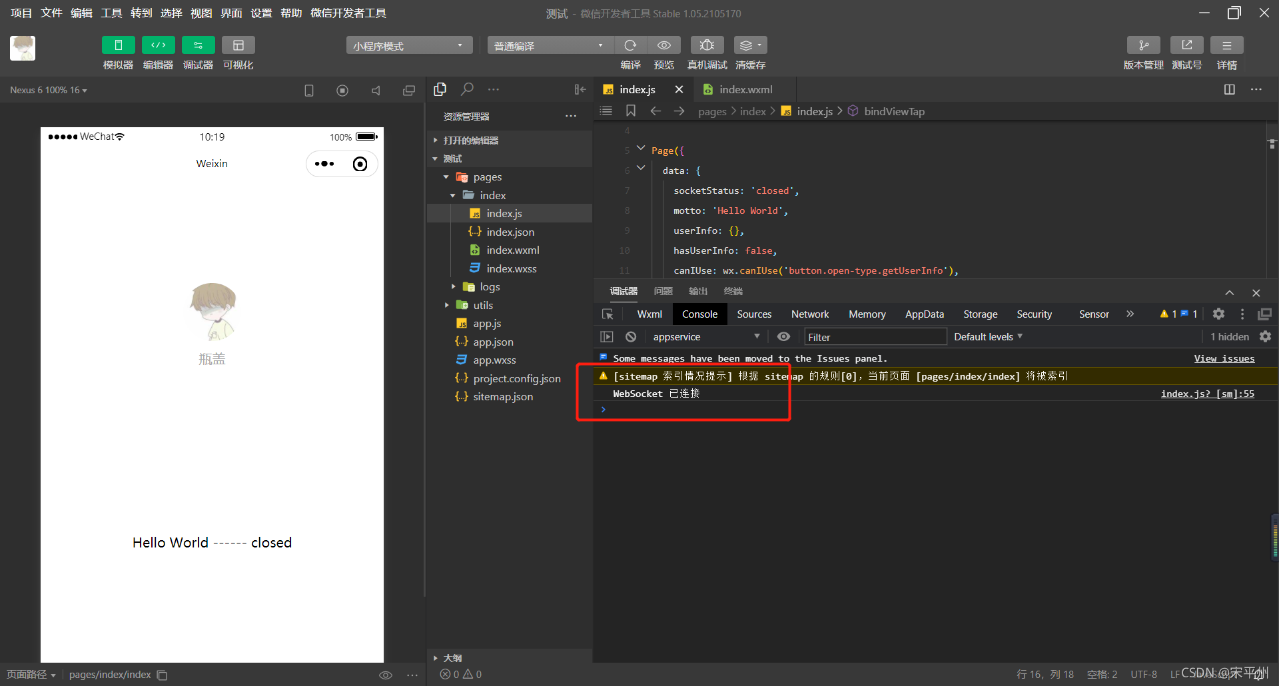Open the AppData devtools tab
This screenshot has height=686, width=1279.
[925, 314]
